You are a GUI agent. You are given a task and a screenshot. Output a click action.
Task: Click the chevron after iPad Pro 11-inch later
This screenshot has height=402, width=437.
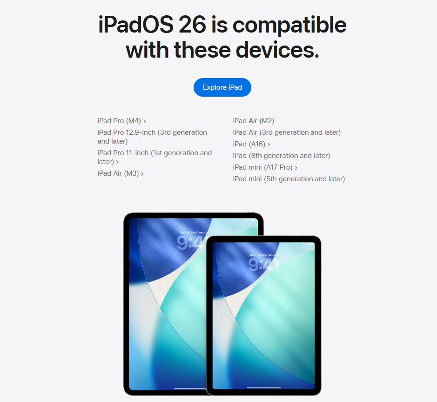pos(117,162)
